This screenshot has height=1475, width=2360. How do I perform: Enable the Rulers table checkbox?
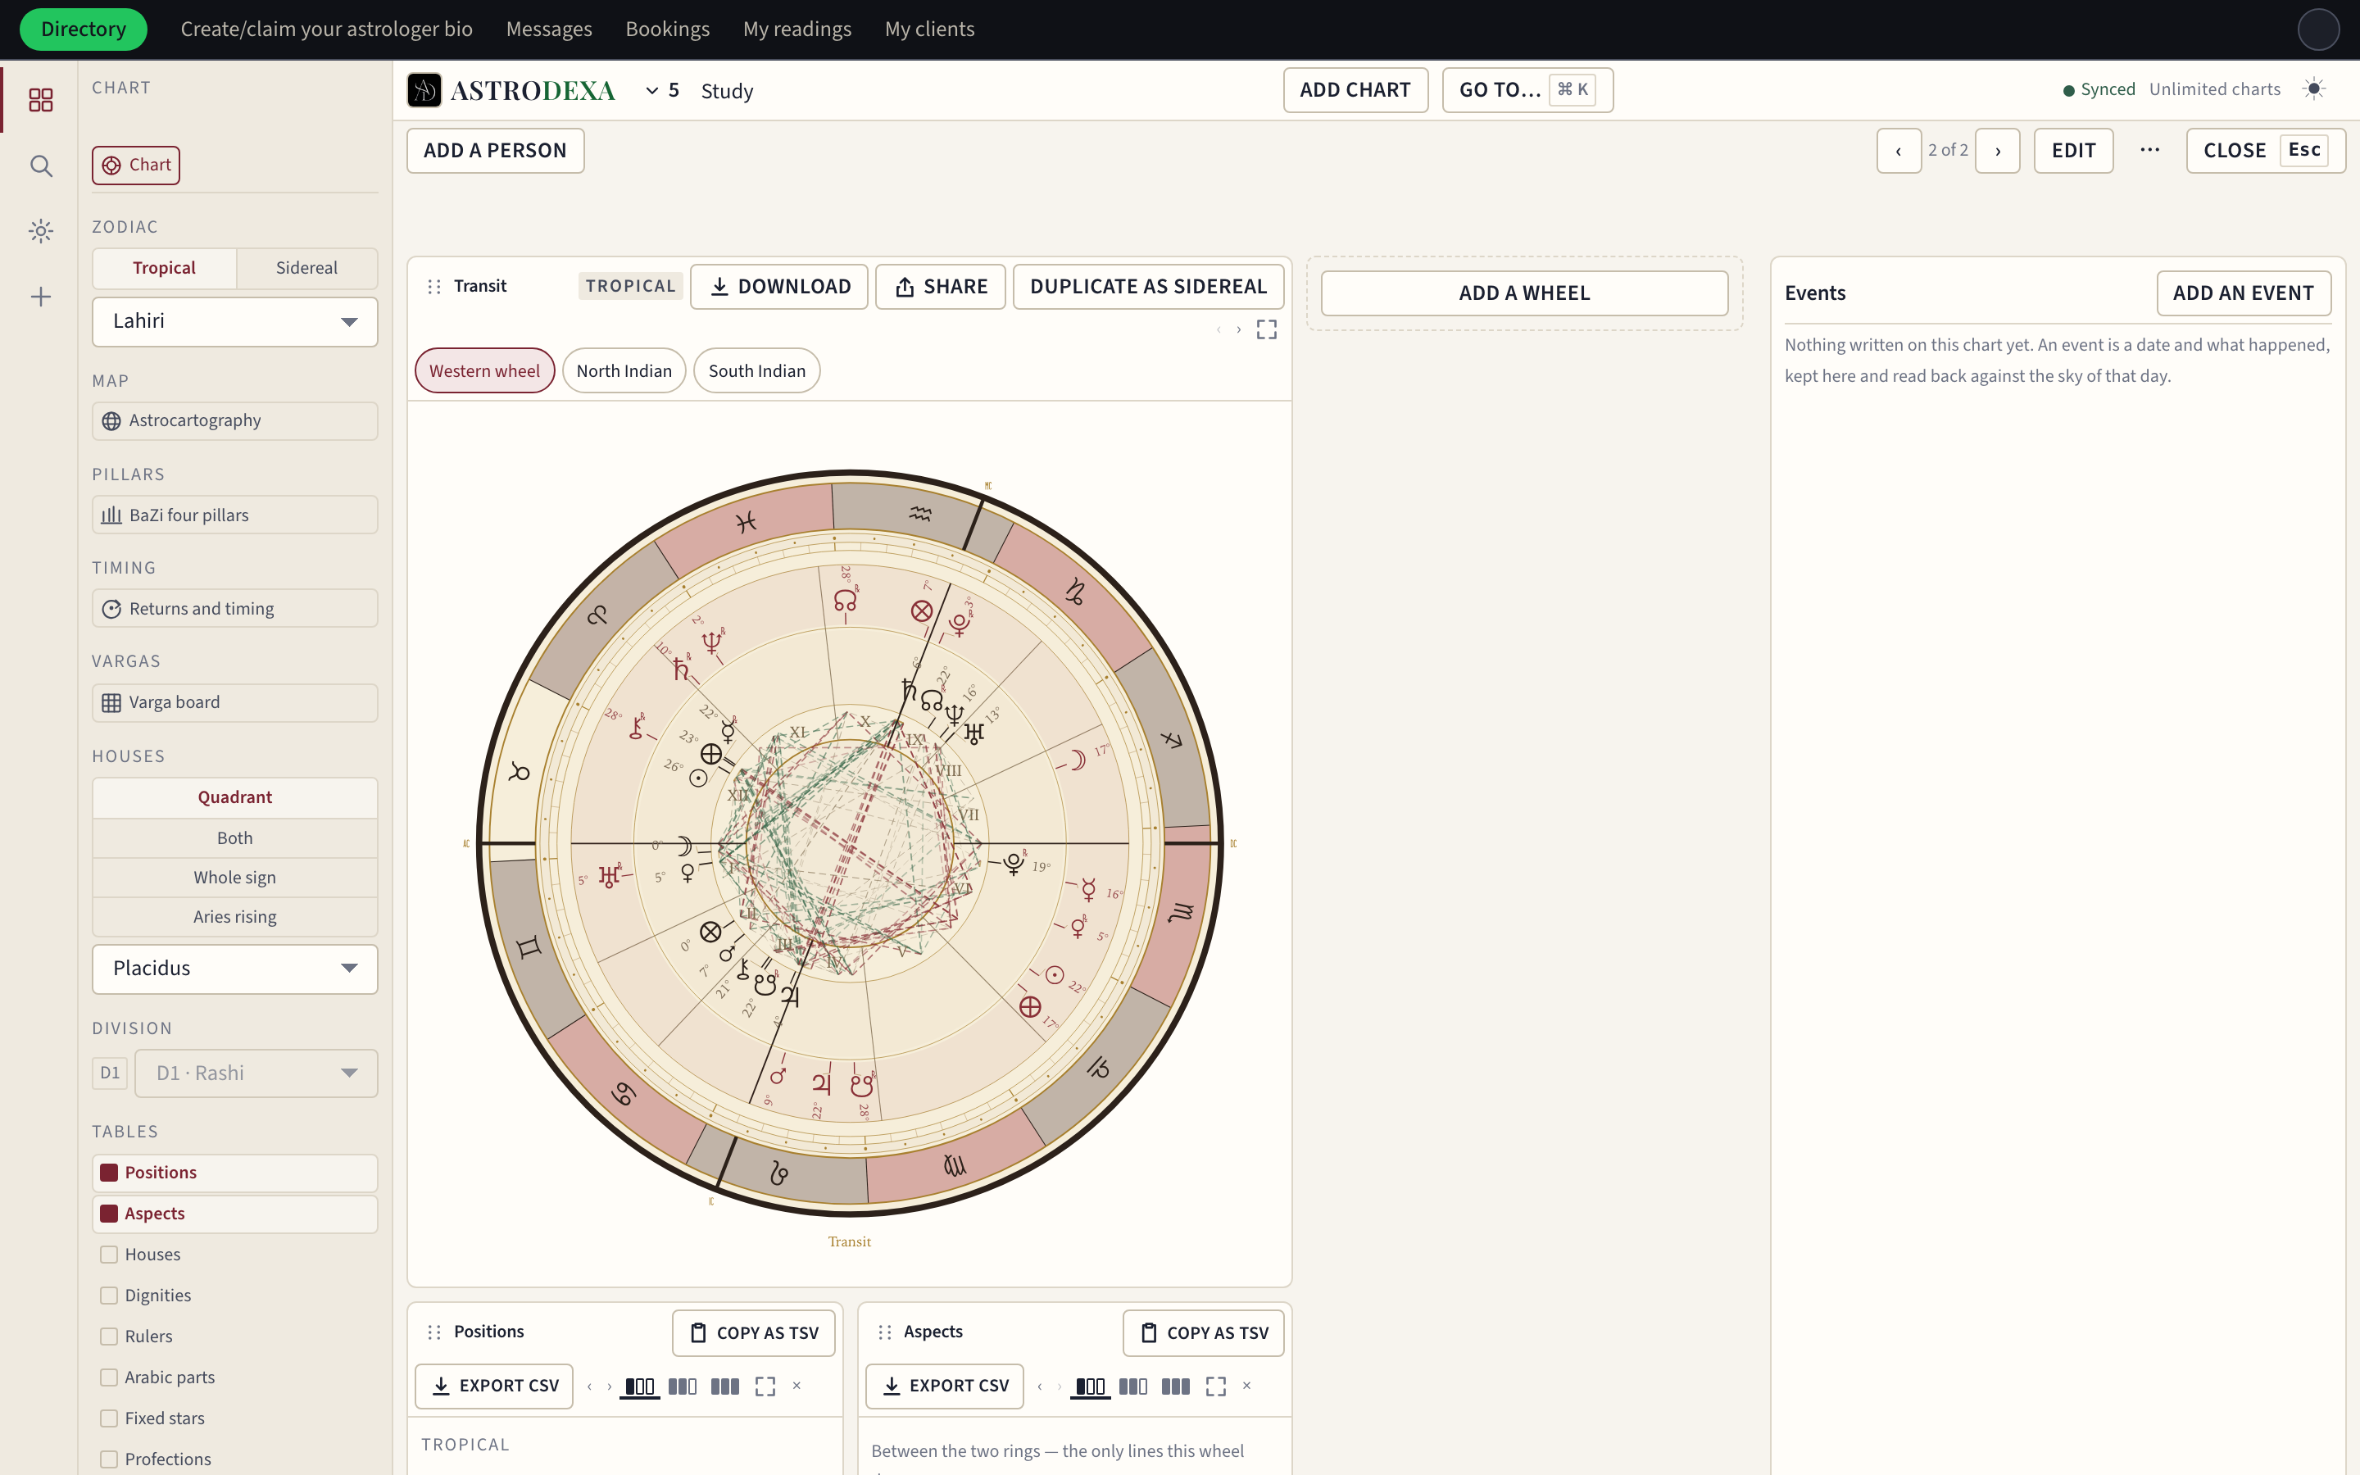click(x=109, y=1337)
